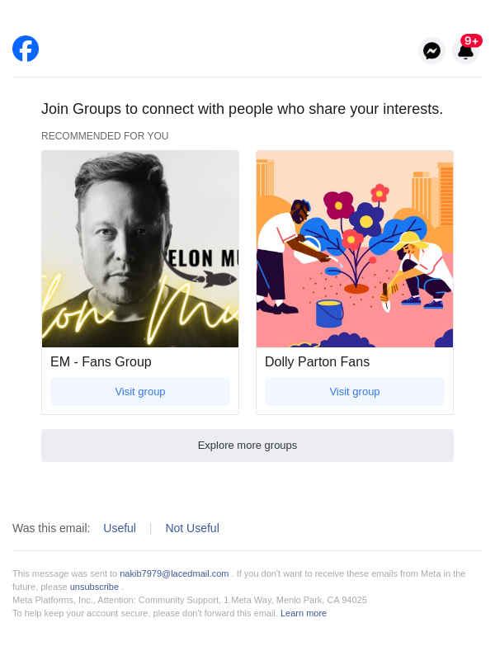Click the Meta Platforms address line

(x=190, y=600)
